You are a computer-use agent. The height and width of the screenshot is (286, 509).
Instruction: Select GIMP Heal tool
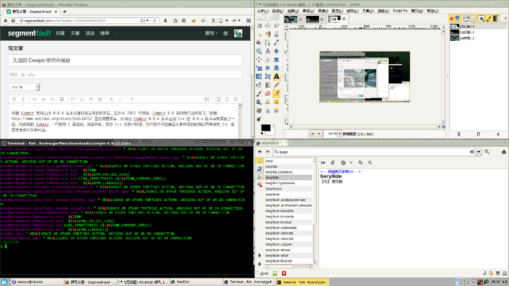(276, 102)
